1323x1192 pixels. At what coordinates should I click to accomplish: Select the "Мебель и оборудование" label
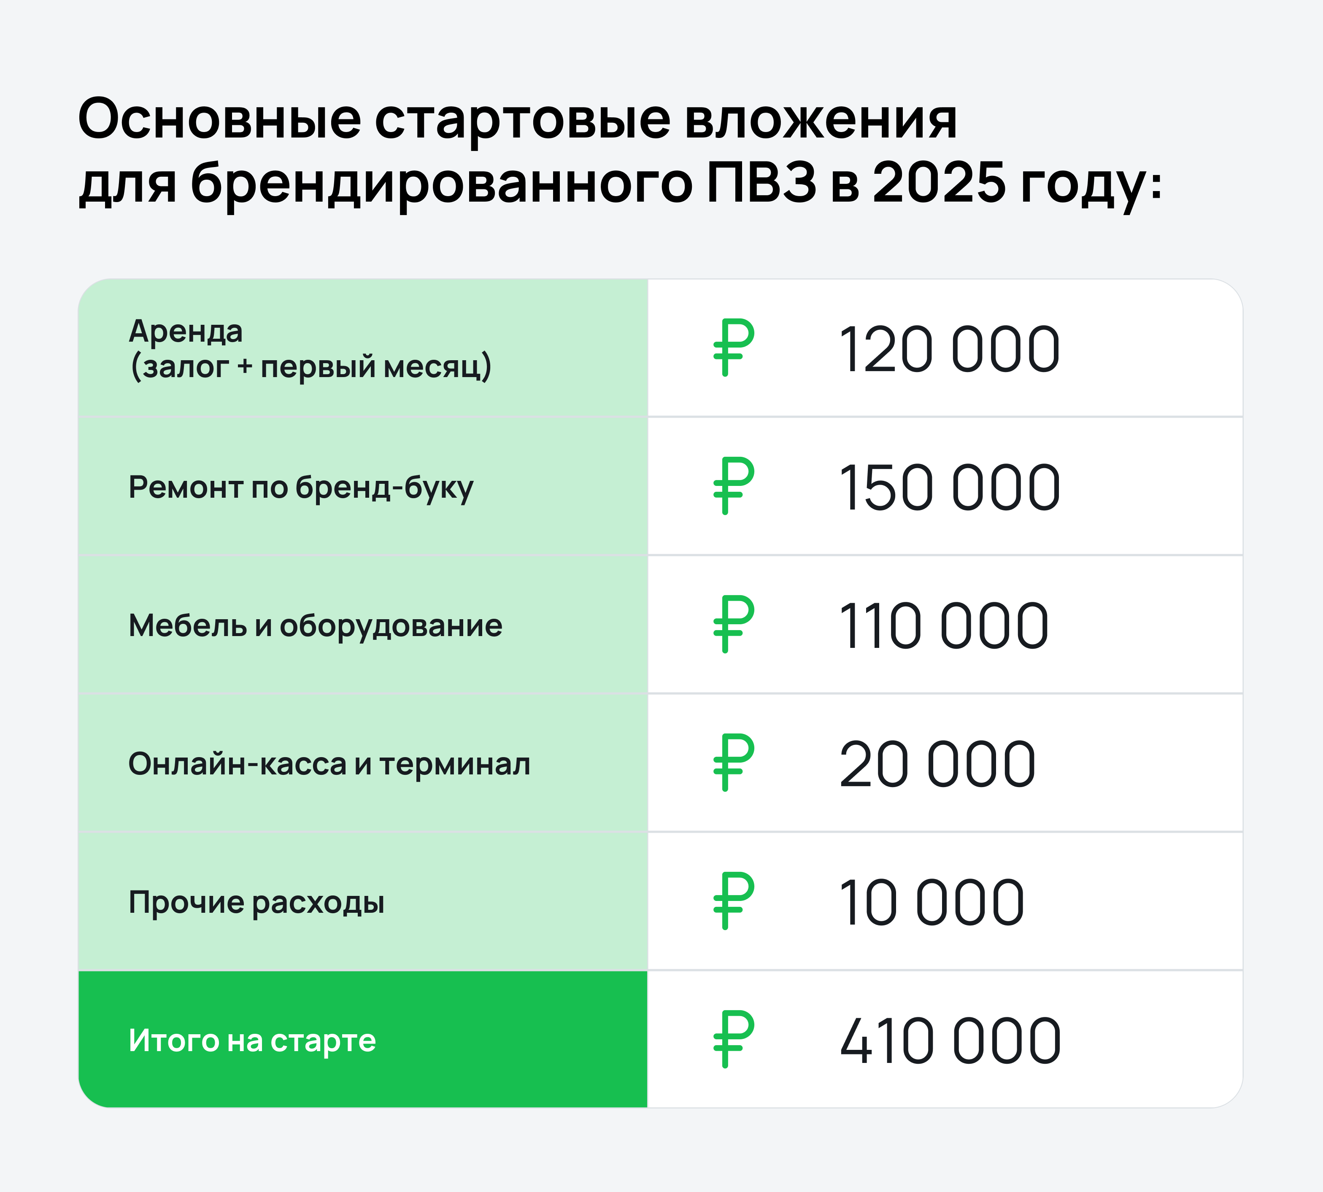click(x=315, y=626)
